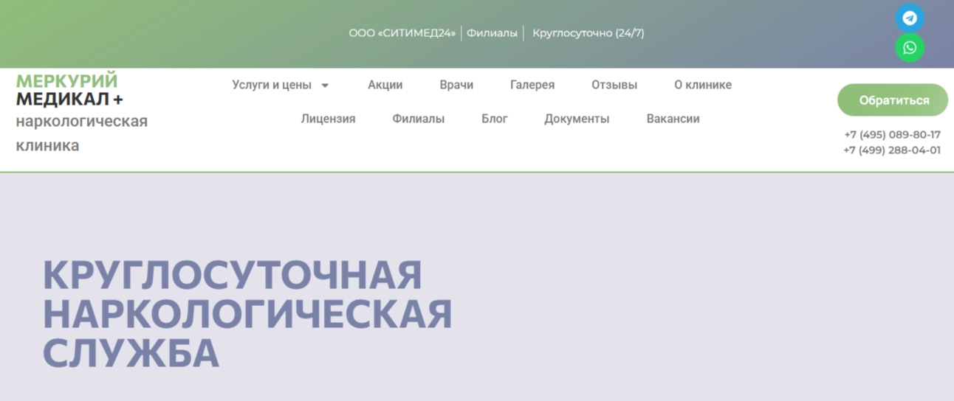This screenshot has width=954, height=401.
Task: Select Отзывы in the navigation
Action: coord(614,85)
